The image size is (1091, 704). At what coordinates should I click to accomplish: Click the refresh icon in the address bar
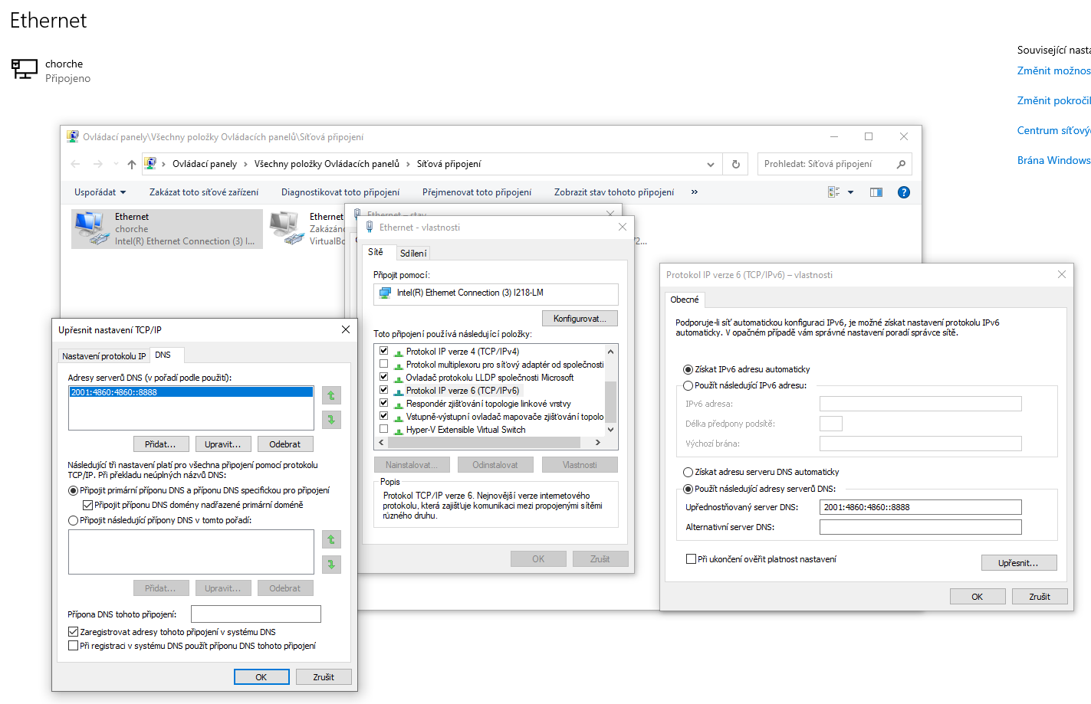coord(734,163)
